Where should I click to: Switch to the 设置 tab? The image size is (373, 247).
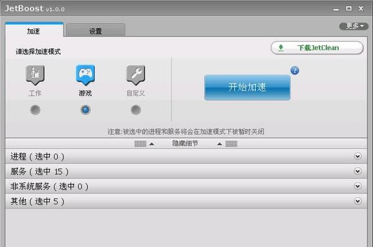coord(95,31)
